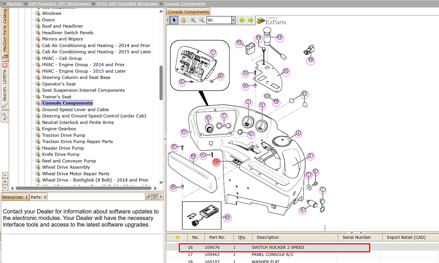
Task: Go to previous diagram with green left arrow
Action: 242,20
